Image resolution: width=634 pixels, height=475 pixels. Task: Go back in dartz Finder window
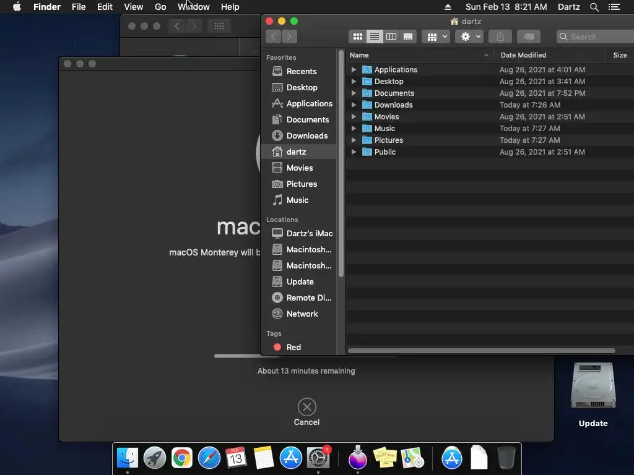point(273,36)
